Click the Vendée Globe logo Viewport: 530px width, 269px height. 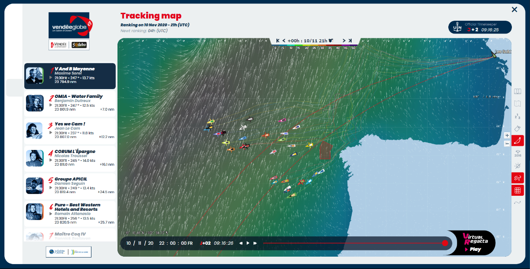click(x=69, y=26)
